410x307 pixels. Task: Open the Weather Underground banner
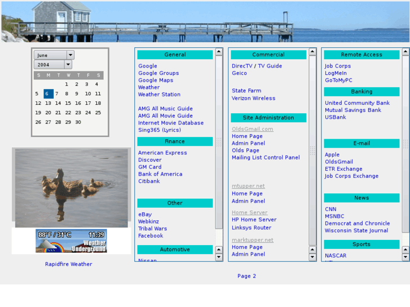click(71, 241)
